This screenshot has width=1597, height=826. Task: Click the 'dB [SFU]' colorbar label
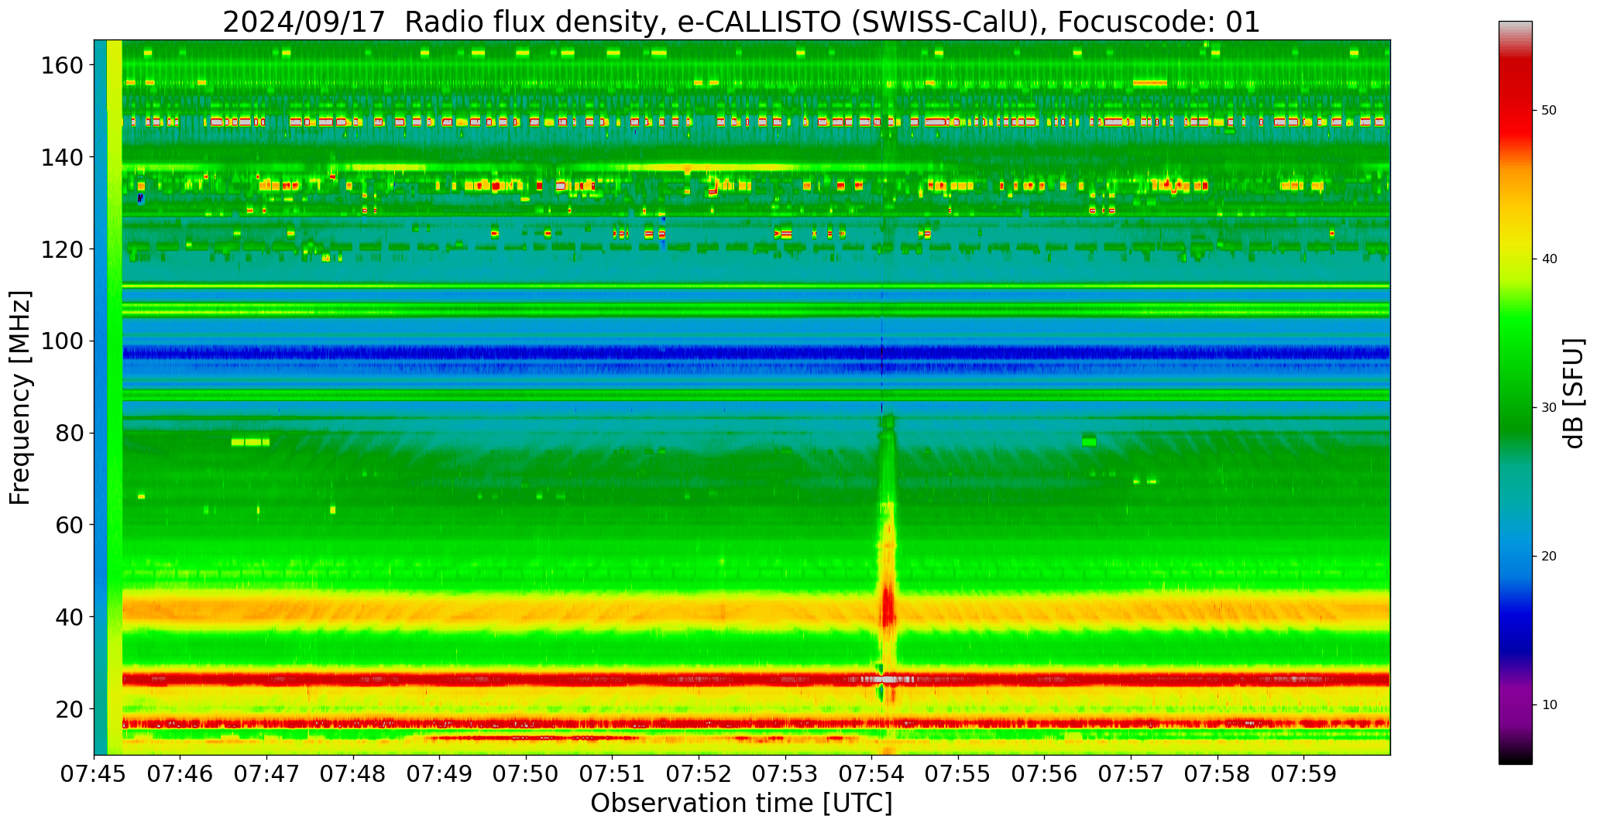[1573, 392]
